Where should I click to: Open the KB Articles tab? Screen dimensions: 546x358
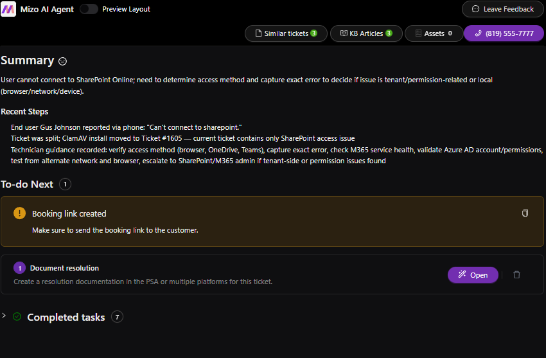click(366, 33)
